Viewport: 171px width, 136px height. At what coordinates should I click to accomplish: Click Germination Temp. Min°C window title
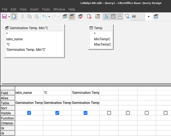pyautogui.click(x=29, y=28)
